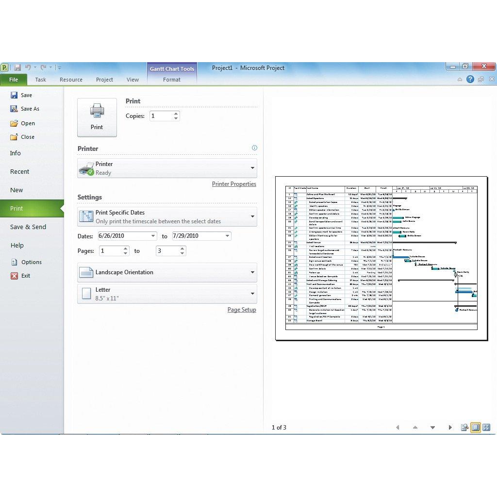This screenshot has height=497, width=497.
Task: Click the 1 of 3 page indicator
Action: tap(279, 428)
